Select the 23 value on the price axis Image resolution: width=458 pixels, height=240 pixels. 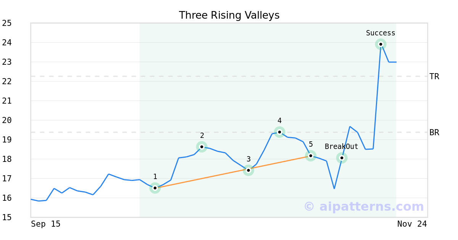[7, 62]
